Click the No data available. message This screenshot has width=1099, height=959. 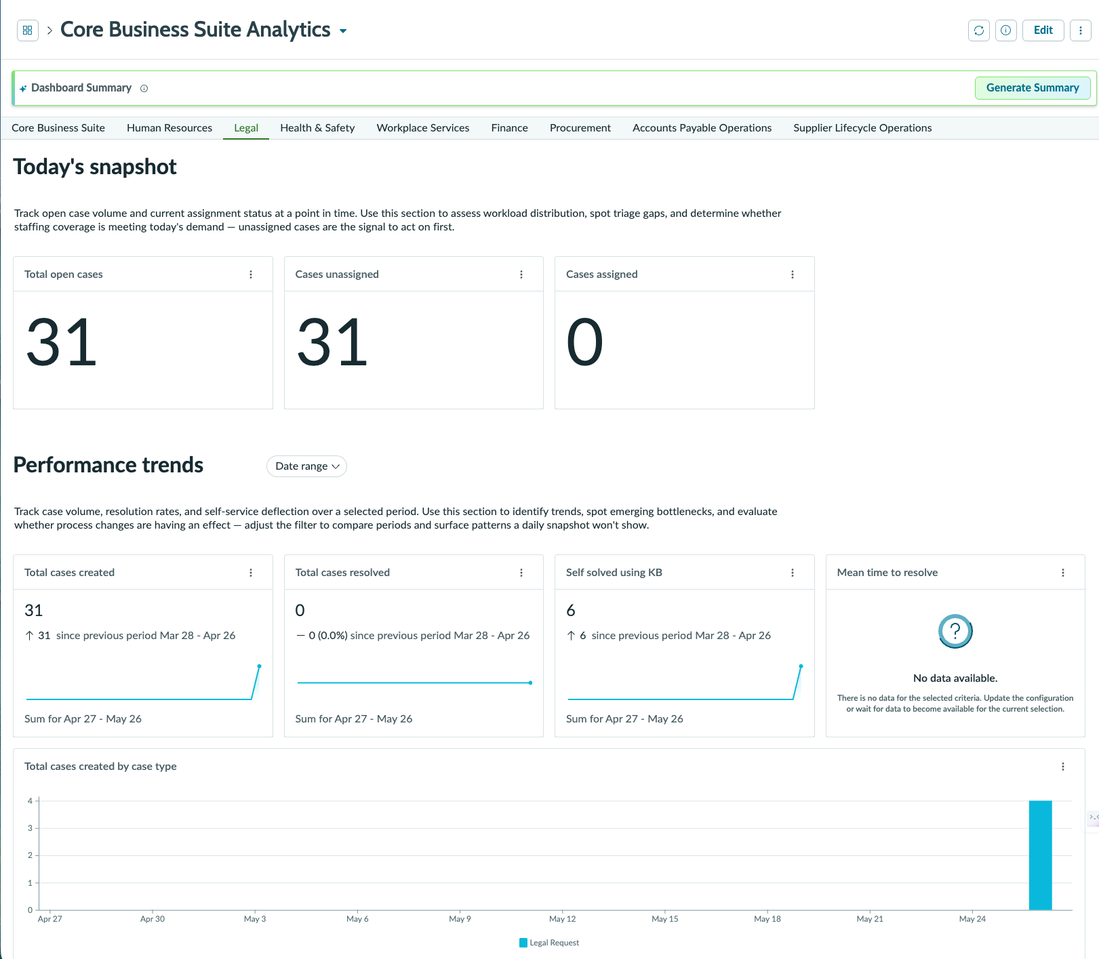pos(955,678)
